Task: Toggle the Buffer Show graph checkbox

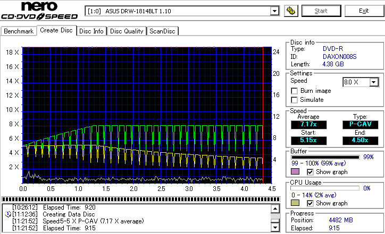Action: (x=311, y=172)
